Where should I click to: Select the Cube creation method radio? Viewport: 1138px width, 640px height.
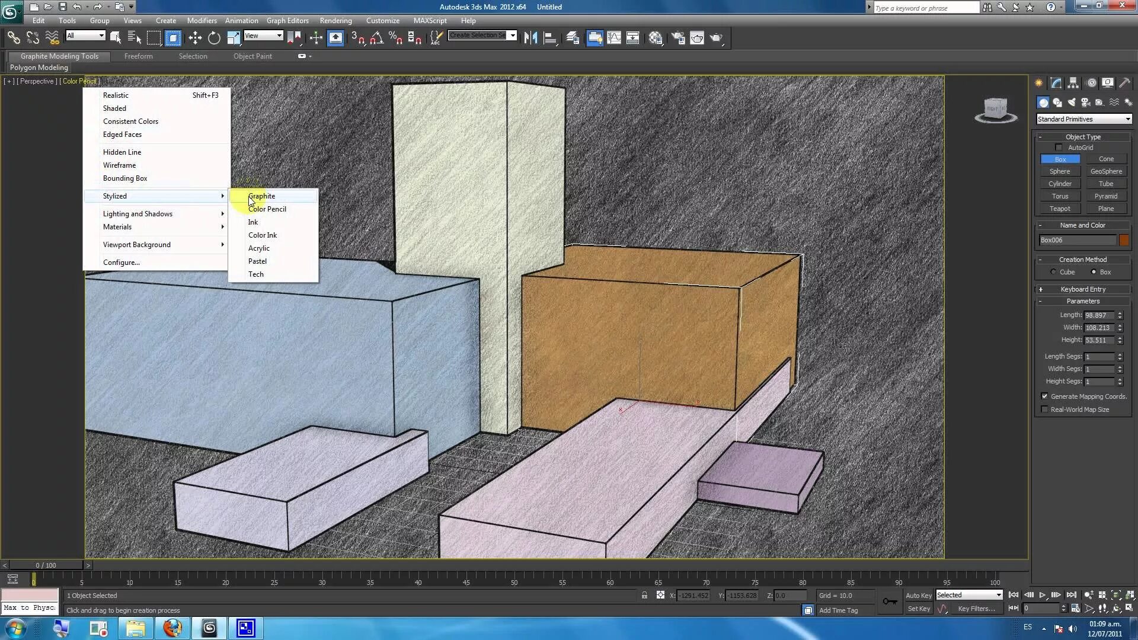tap(1053, 272)
